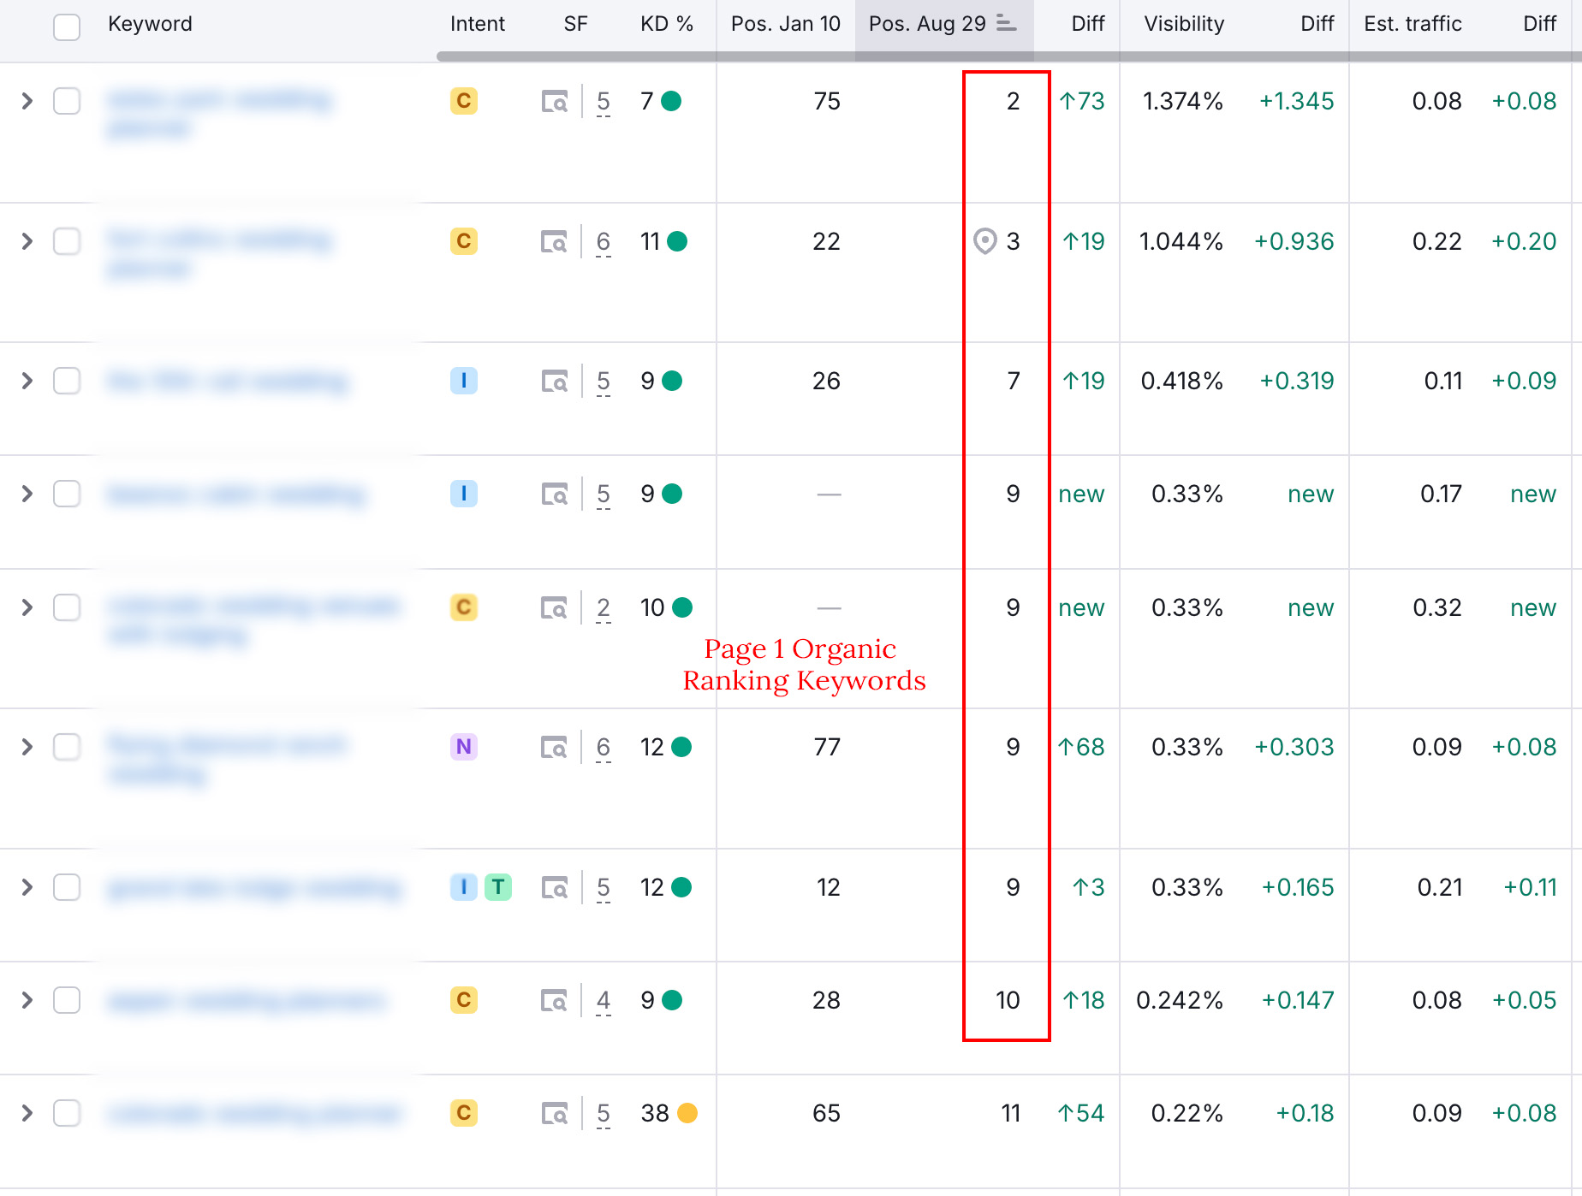Click commercial intent badge in position 2 row
Screen dimensions: 1582x1196
click(464, 101)
